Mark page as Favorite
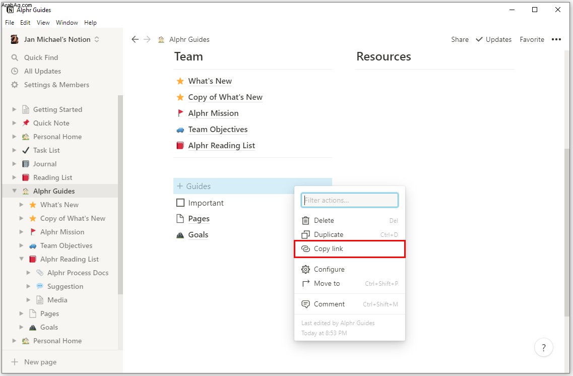The image size is (573, 376). (x=532, y=39)
